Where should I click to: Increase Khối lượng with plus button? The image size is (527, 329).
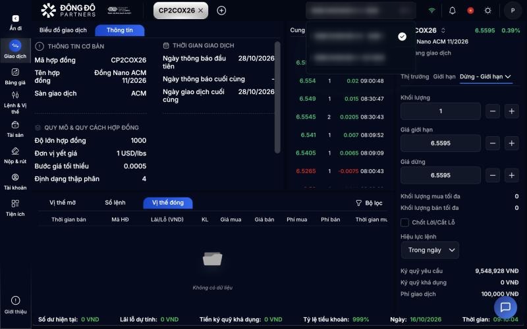click(x=512, y=111)
